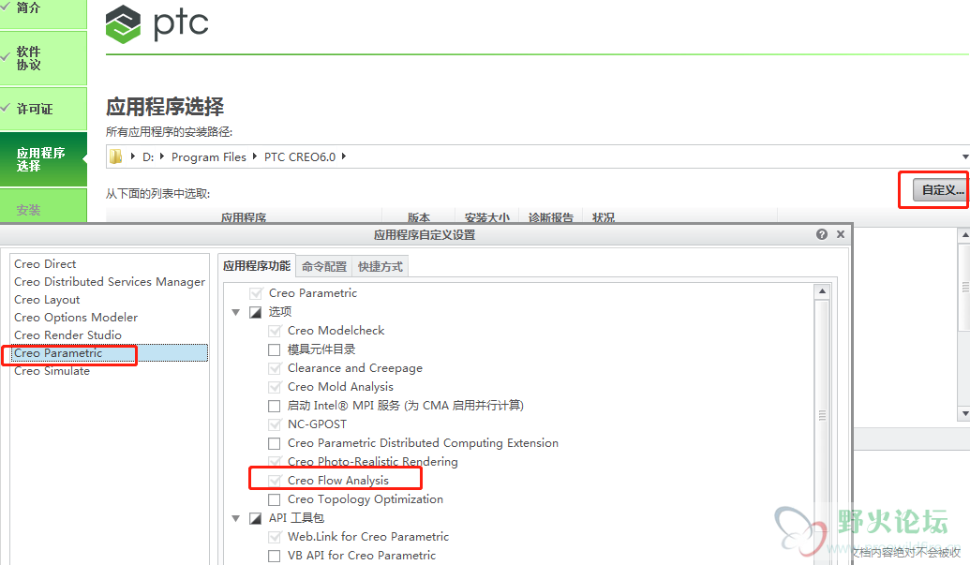
Task: Click 状况 column header
Action: point(604,217)
